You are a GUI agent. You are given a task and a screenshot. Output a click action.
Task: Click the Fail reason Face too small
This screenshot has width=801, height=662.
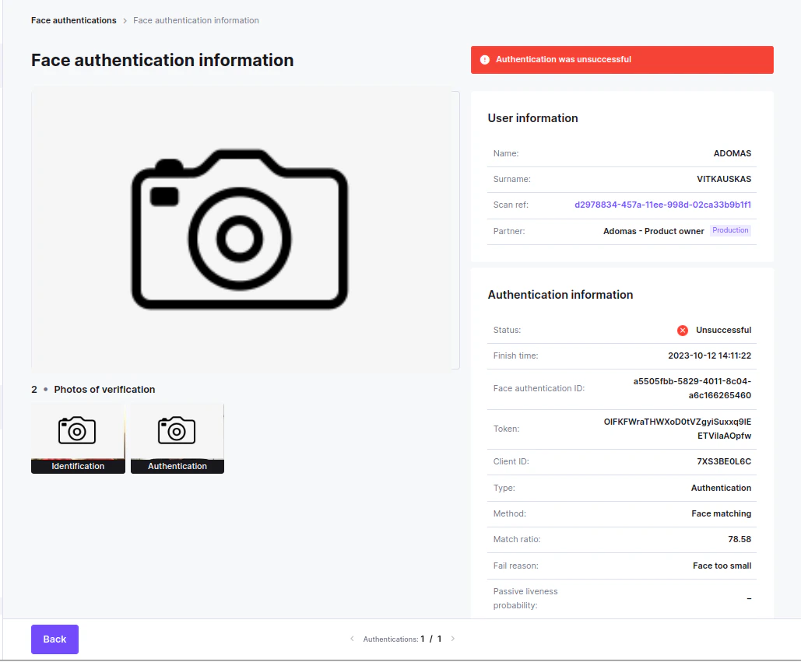(x=722, y=566)
